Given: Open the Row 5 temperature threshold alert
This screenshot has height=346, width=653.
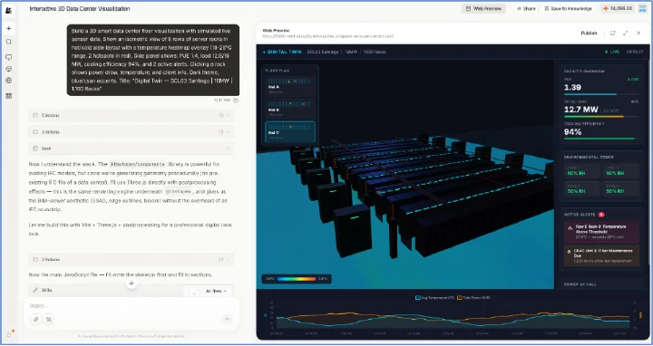Looking at the screenshot, I should pyautogui.click(x=601, y=232).
